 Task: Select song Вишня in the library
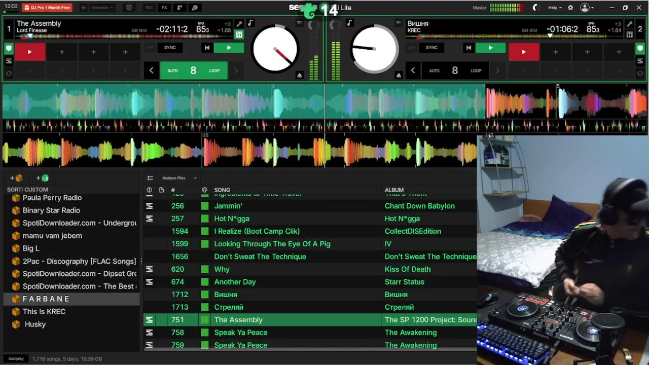point(226,295)
